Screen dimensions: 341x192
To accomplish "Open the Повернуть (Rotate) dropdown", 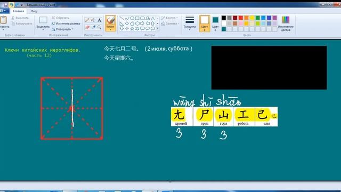I will [x=62, y=29].
